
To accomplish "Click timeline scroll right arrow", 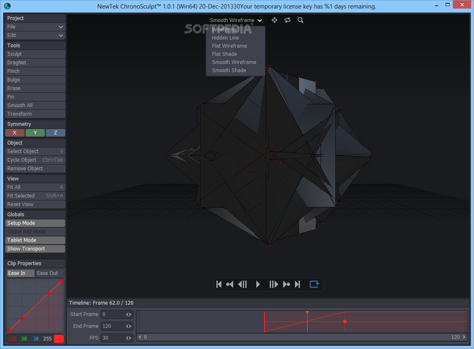I will coord(464,337).
